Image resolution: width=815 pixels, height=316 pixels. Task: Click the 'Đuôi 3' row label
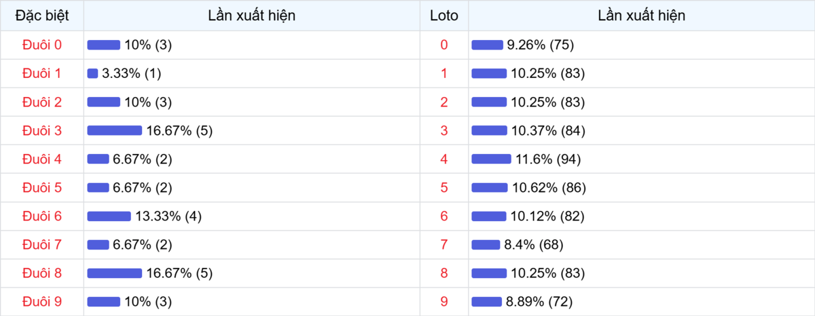(42, 131)
